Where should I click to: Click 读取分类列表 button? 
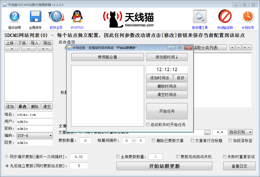210,48
